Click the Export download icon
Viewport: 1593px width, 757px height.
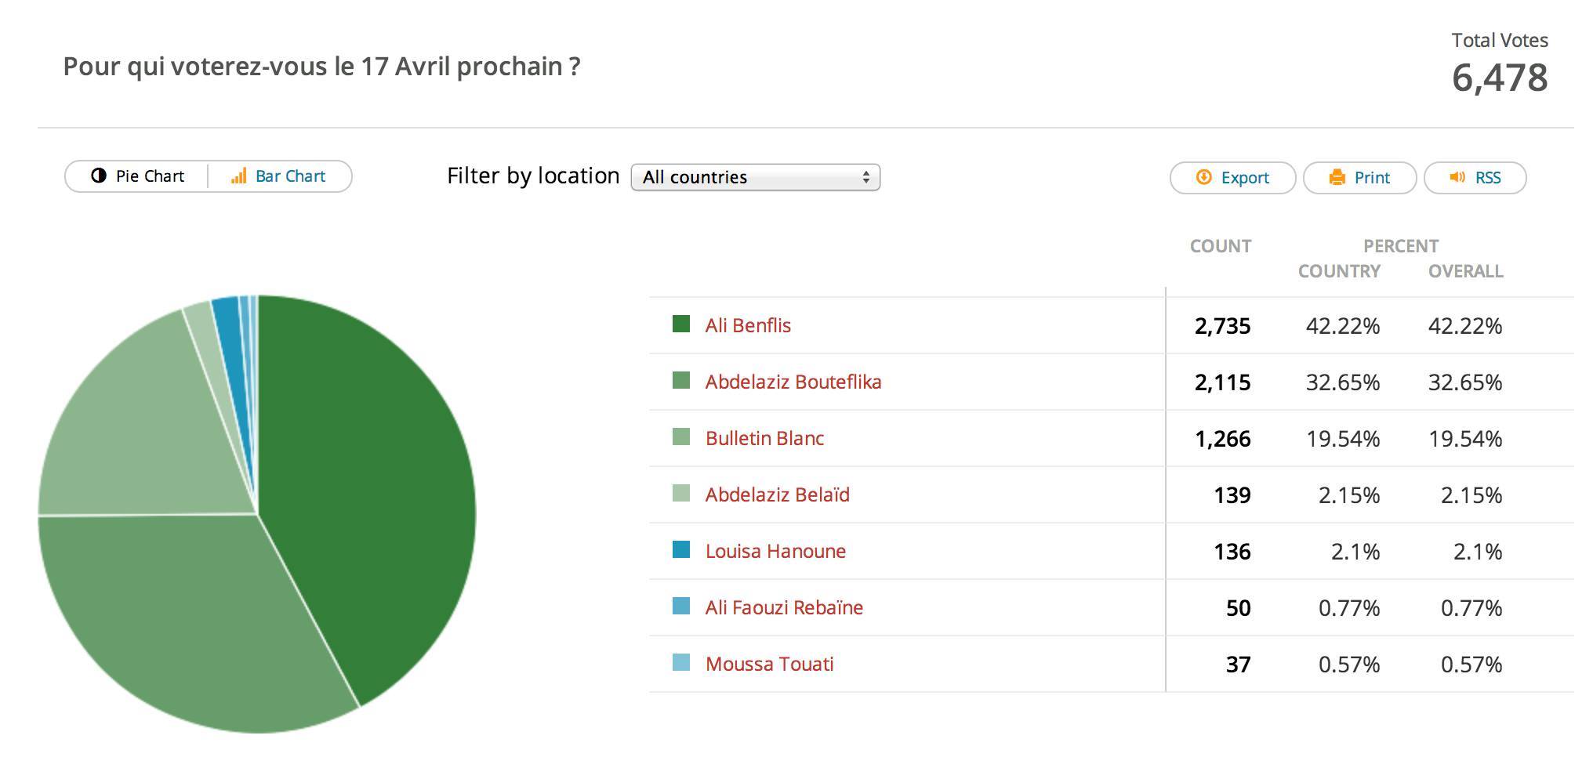coord(1203,177)
